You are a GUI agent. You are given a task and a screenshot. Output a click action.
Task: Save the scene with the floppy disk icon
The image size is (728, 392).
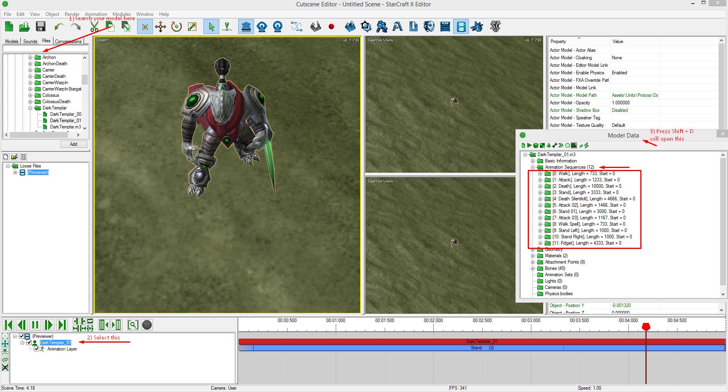[x=40, y=26]
